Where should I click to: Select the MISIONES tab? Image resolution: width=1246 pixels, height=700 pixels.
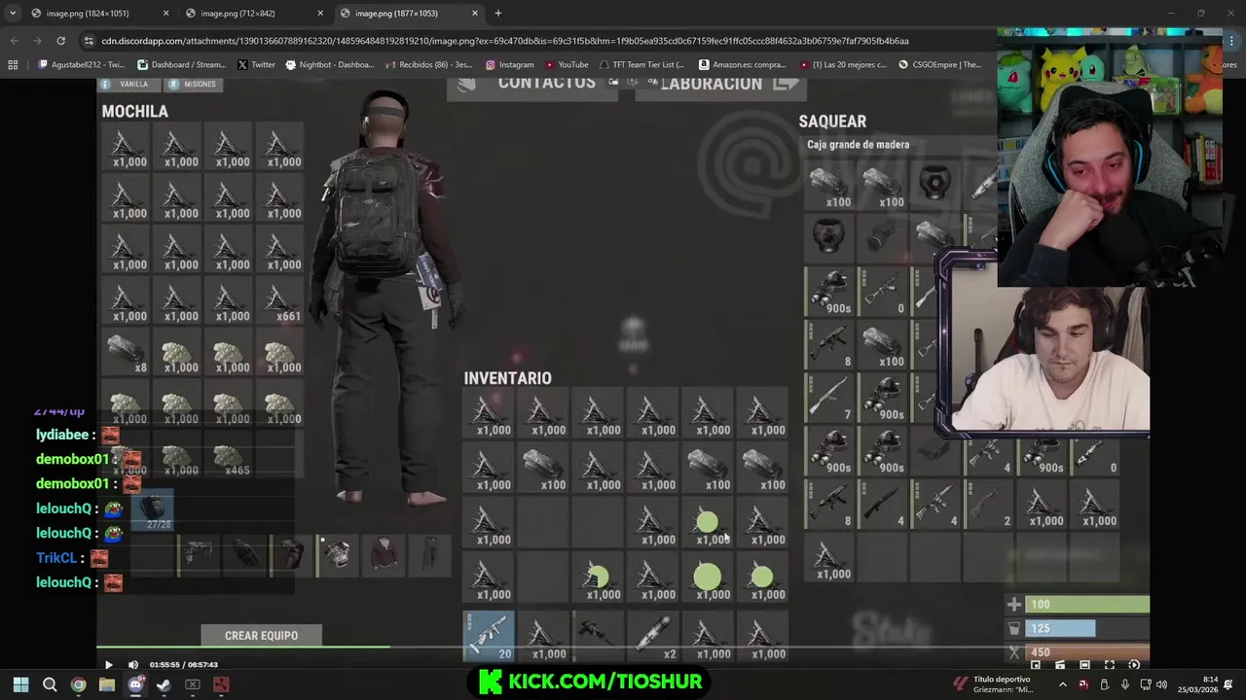tap(192, 85)
